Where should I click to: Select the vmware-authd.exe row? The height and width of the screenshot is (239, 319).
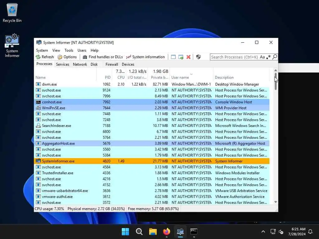(152, 197)
